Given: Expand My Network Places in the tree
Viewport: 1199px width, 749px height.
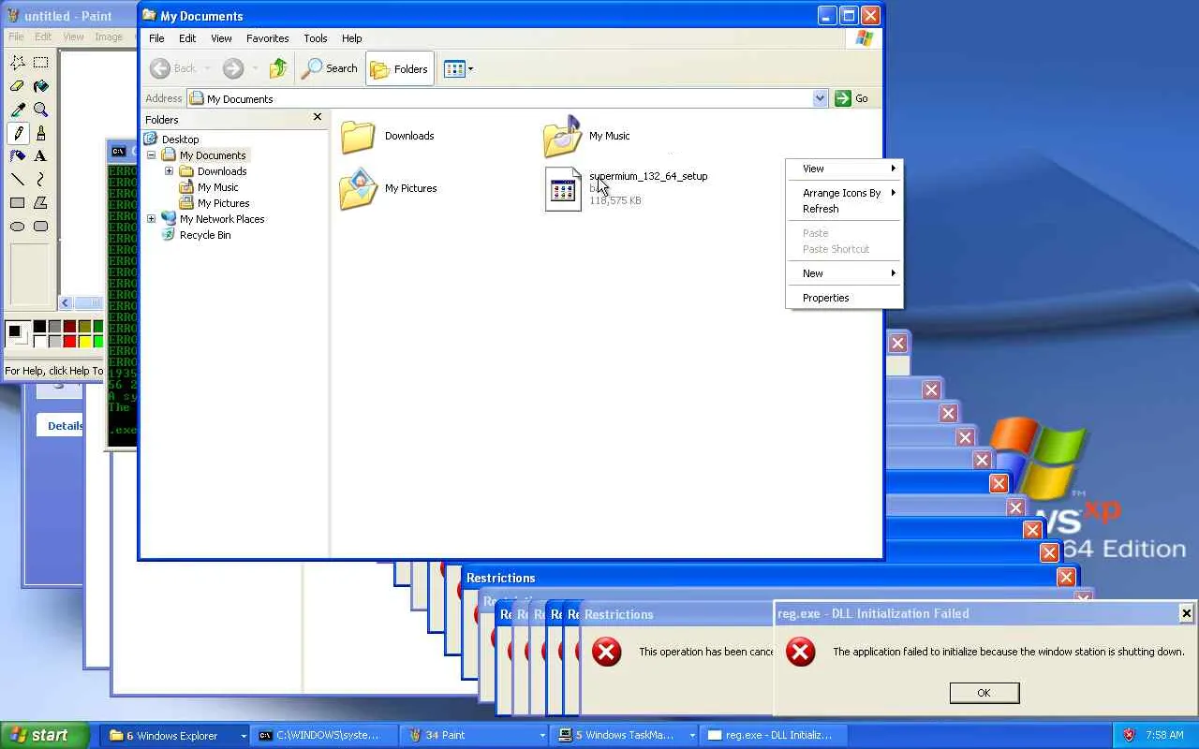Looking at the screenshot, I should click(152, 219).
